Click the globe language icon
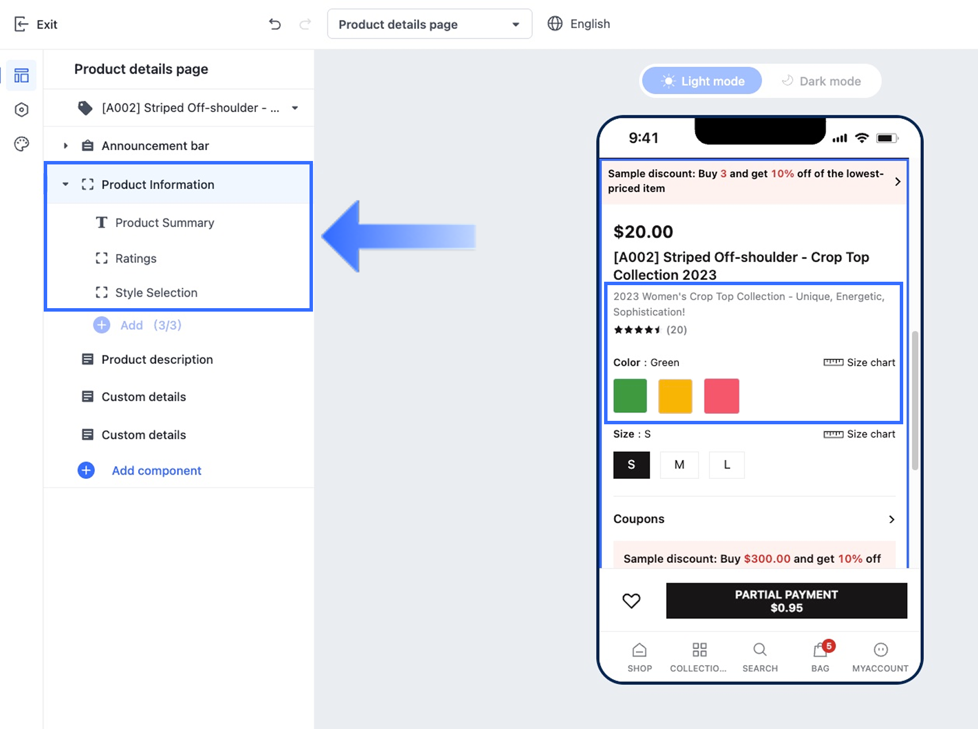This screenshot has width=978, height=729. (x=555, y=24)
